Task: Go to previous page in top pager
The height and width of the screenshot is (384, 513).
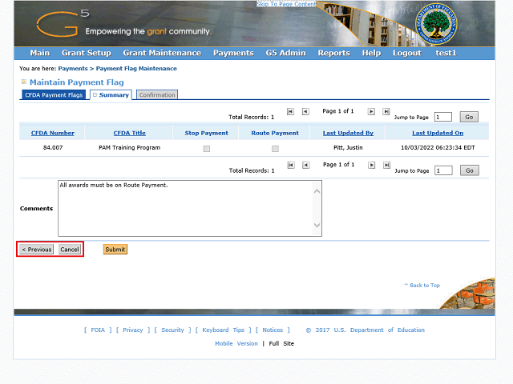Action: coord(305,112)
